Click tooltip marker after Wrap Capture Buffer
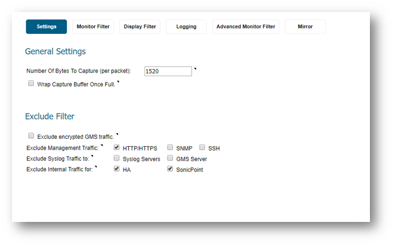This screenshot has height=246, width=394. pos(118,82)
